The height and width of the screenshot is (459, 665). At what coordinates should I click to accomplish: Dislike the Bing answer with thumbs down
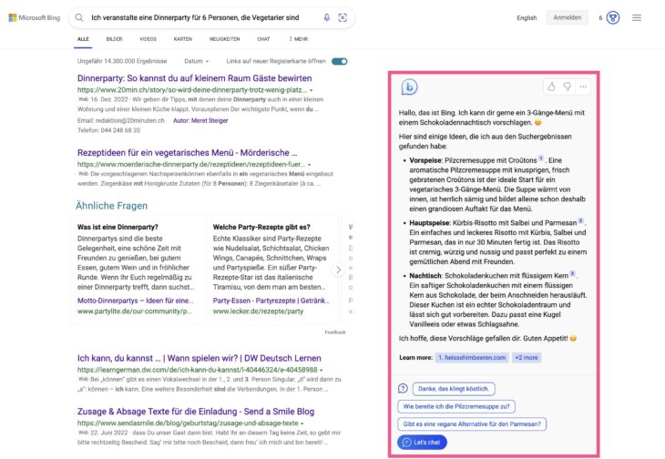point(567,87)
